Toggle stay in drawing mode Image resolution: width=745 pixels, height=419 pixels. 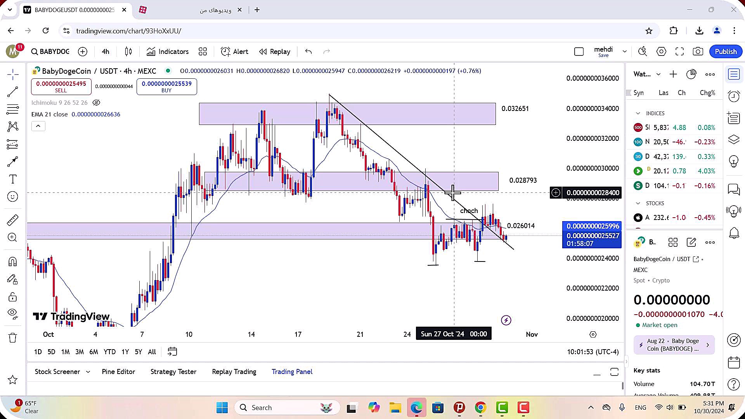[x=12, y=279]
